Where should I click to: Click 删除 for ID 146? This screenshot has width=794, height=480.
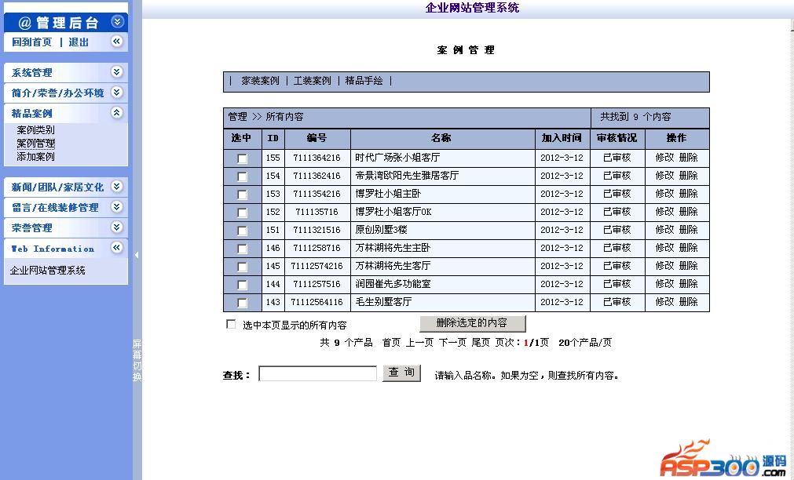(x=689, y=248)
